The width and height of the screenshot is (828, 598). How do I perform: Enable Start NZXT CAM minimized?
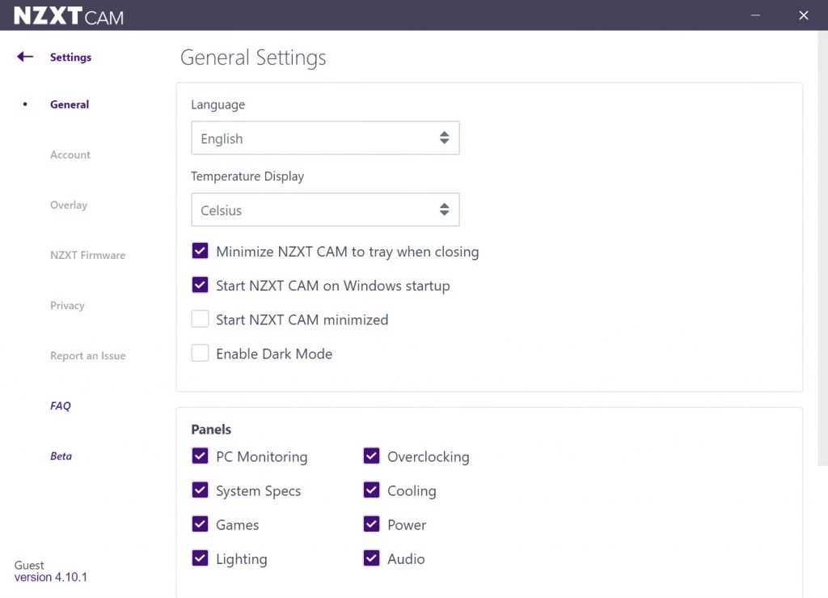200,320
